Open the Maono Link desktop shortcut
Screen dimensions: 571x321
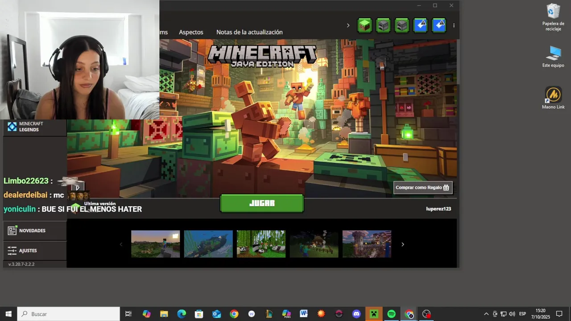(x=553, y=98)
